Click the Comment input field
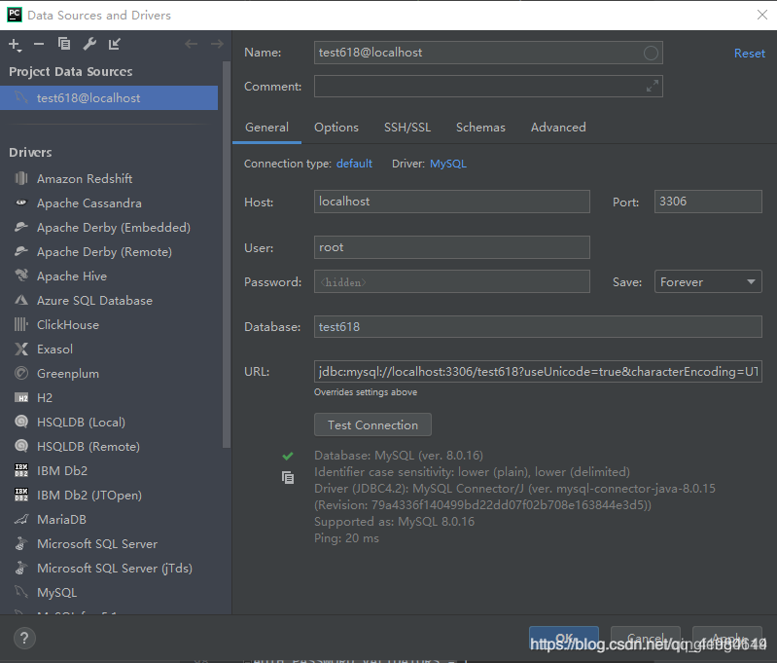This screenshot has width=777, height=663. coord(488,87)
